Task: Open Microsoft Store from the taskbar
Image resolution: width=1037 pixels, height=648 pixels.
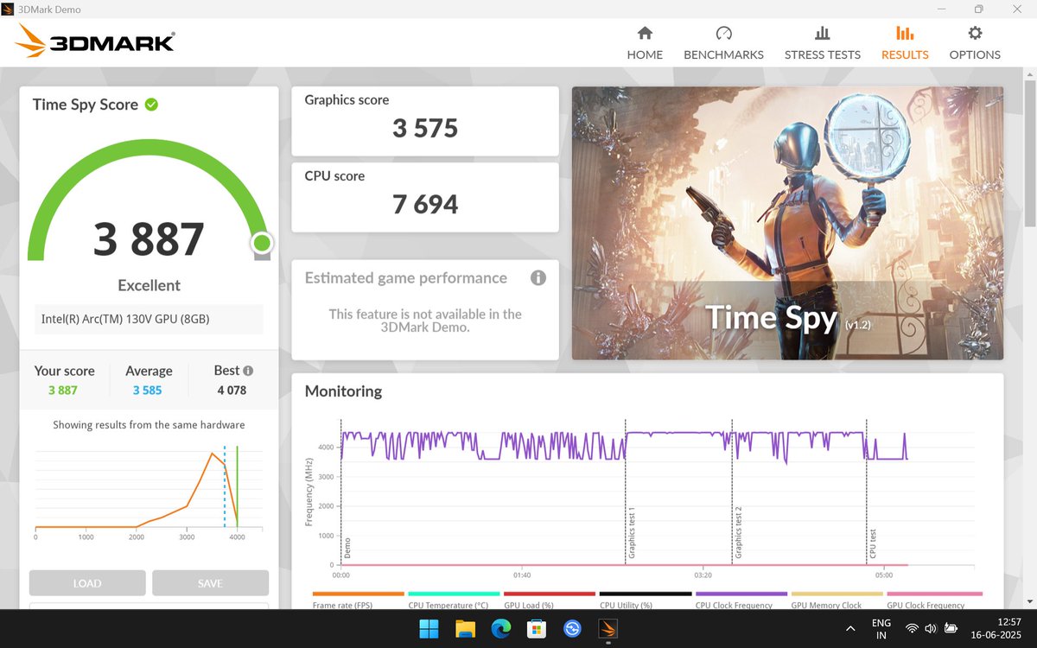Action: pyautogui.click(x=536, y=628)
